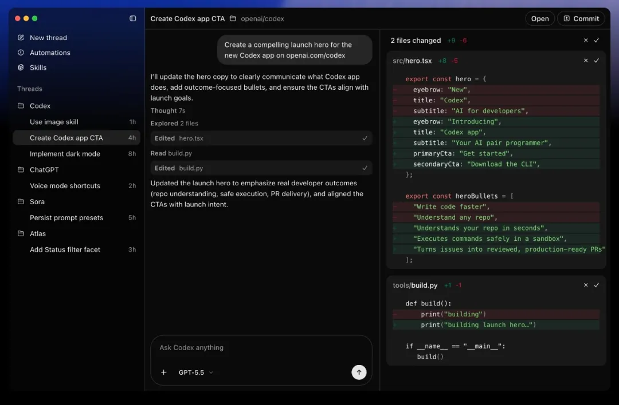Open the Add Status filter facet thread
Viewport: 619px width, 405px height.
point(77,249)
